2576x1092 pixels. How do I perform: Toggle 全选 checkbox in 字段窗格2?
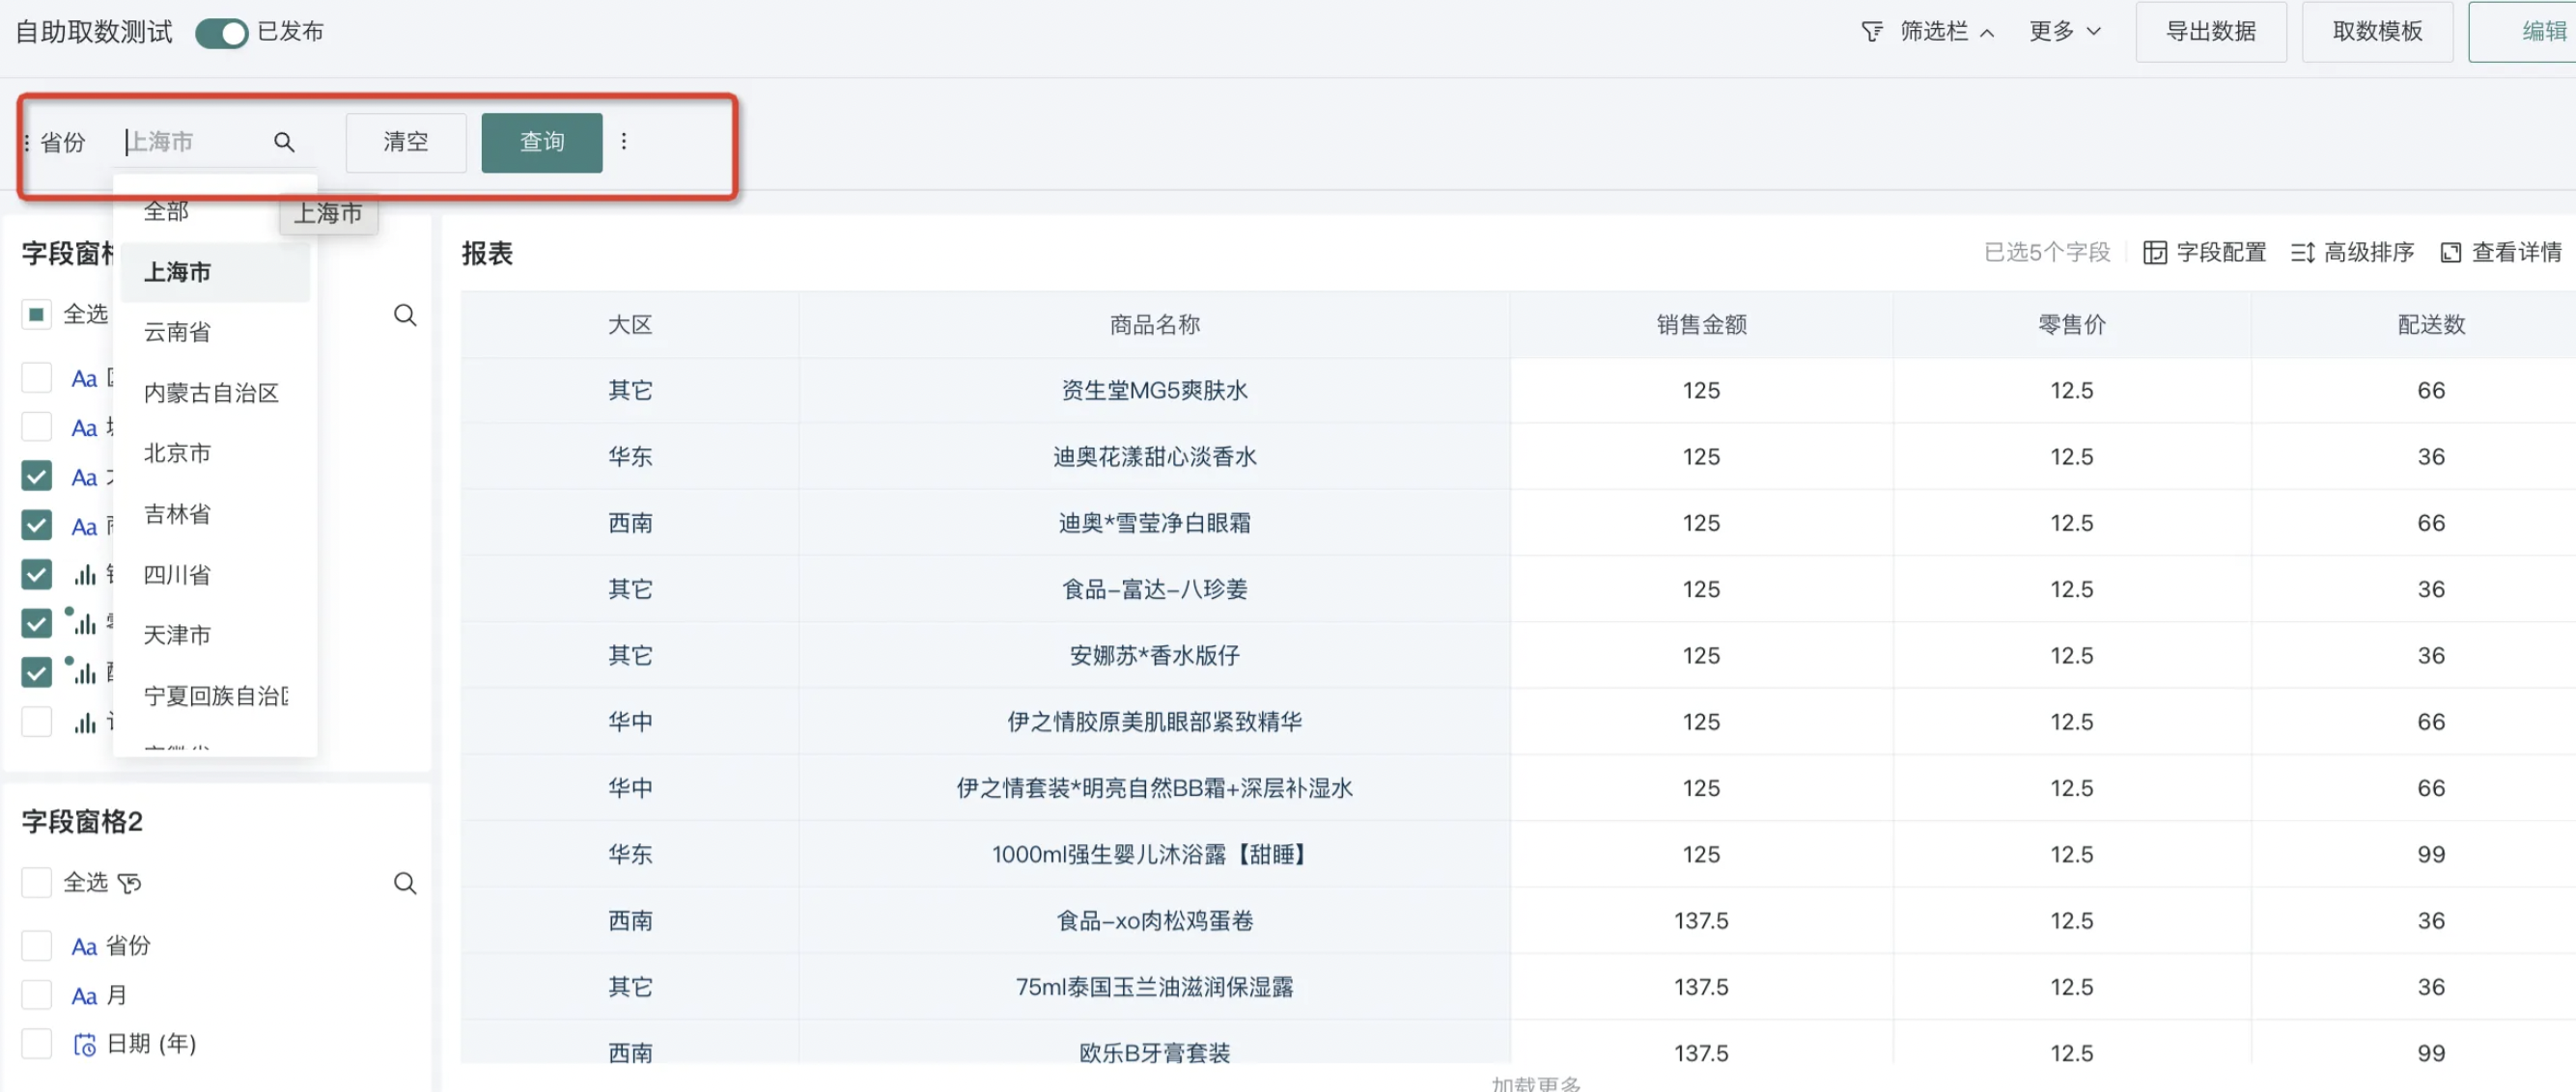pyautogui.click(x=36, y=883)
